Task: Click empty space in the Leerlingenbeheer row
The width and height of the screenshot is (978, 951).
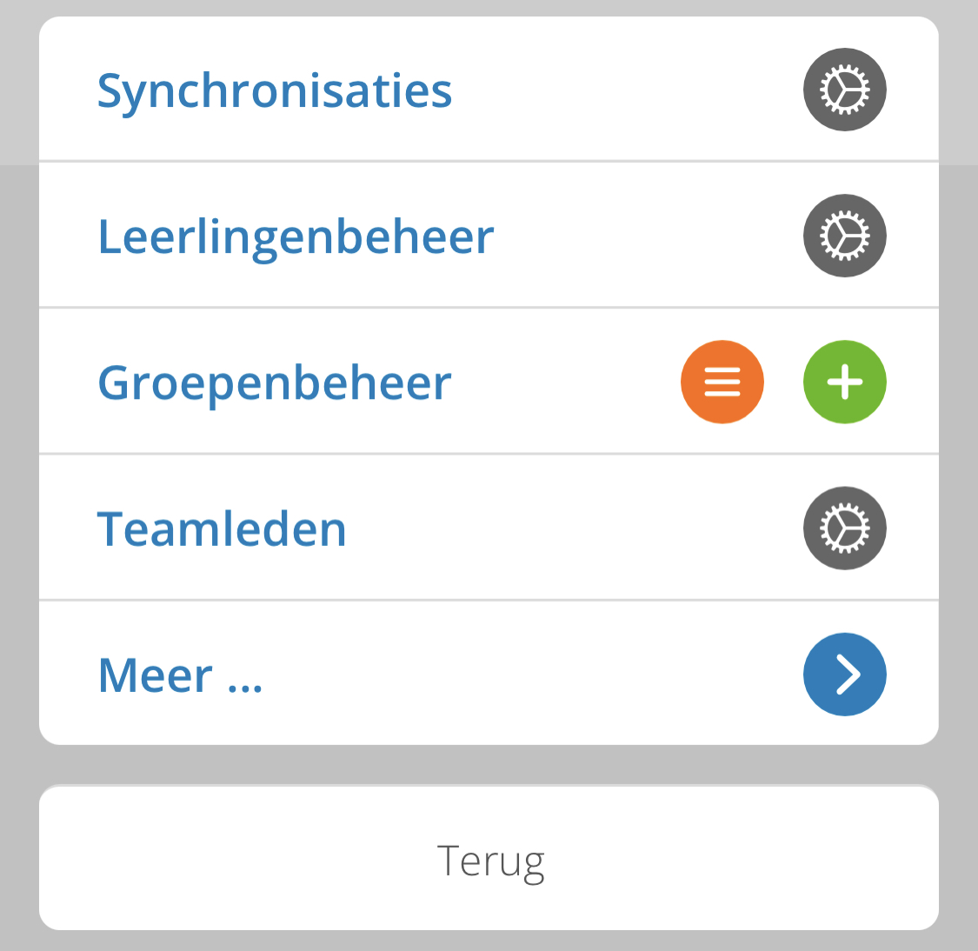Action: [649, 236]
